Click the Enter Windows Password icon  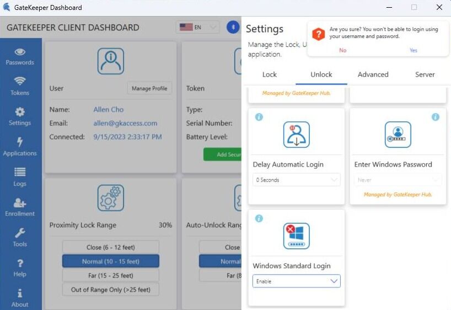(x=398, y=135)
